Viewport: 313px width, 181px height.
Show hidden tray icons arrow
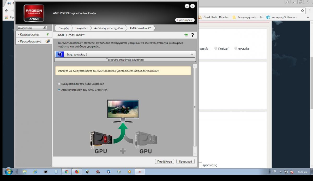pos(281,172)
